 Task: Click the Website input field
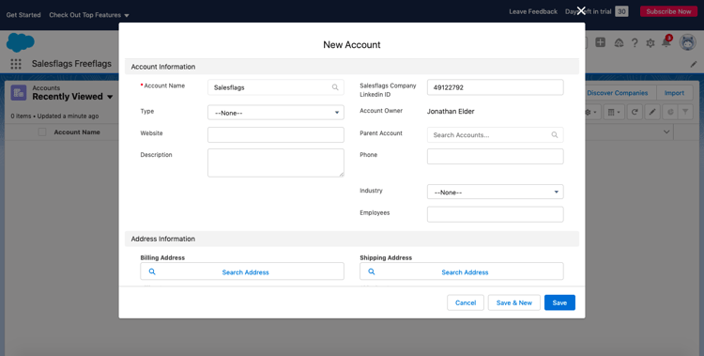coord(276,135)
